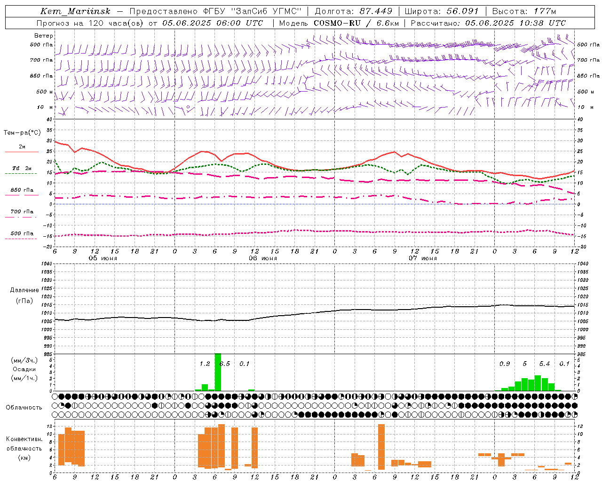Click the black pressure curve line
Viewport: 602px width, 481px height.
(314, 313)
